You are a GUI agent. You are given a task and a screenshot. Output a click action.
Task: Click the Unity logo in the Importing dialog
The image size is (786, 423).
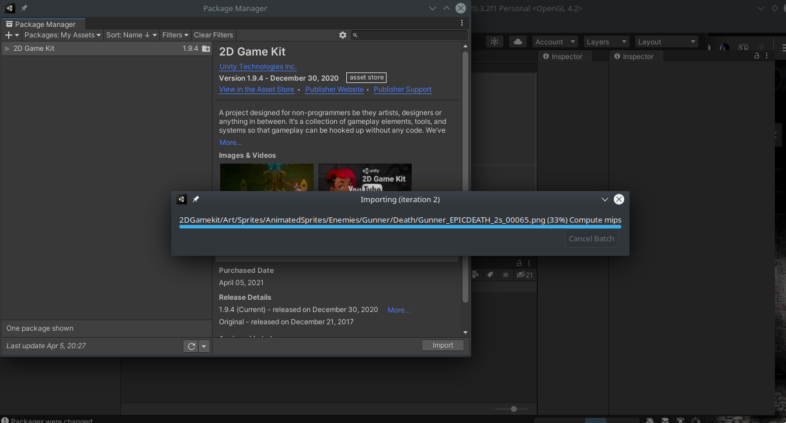182,199
